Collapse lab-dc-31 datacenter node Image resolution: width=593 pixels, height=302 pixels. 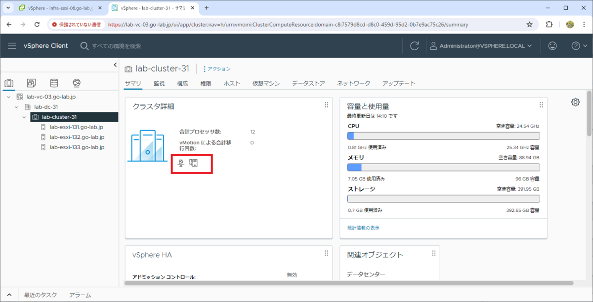coord(17,107)
